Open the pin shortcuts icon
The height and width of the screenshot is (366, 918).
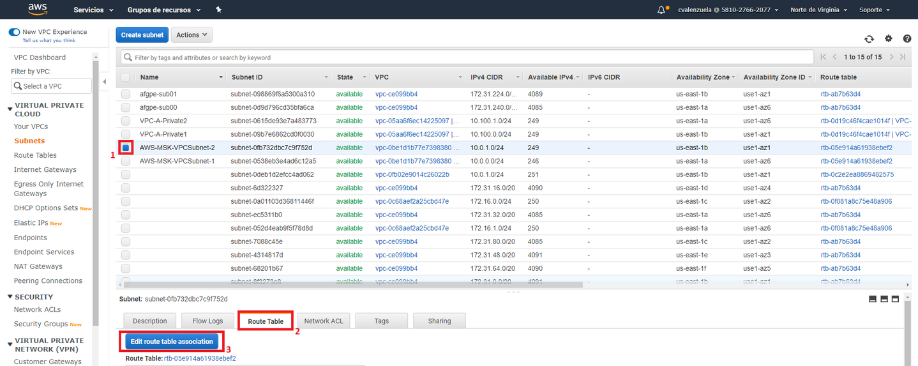tap(219, 10)
